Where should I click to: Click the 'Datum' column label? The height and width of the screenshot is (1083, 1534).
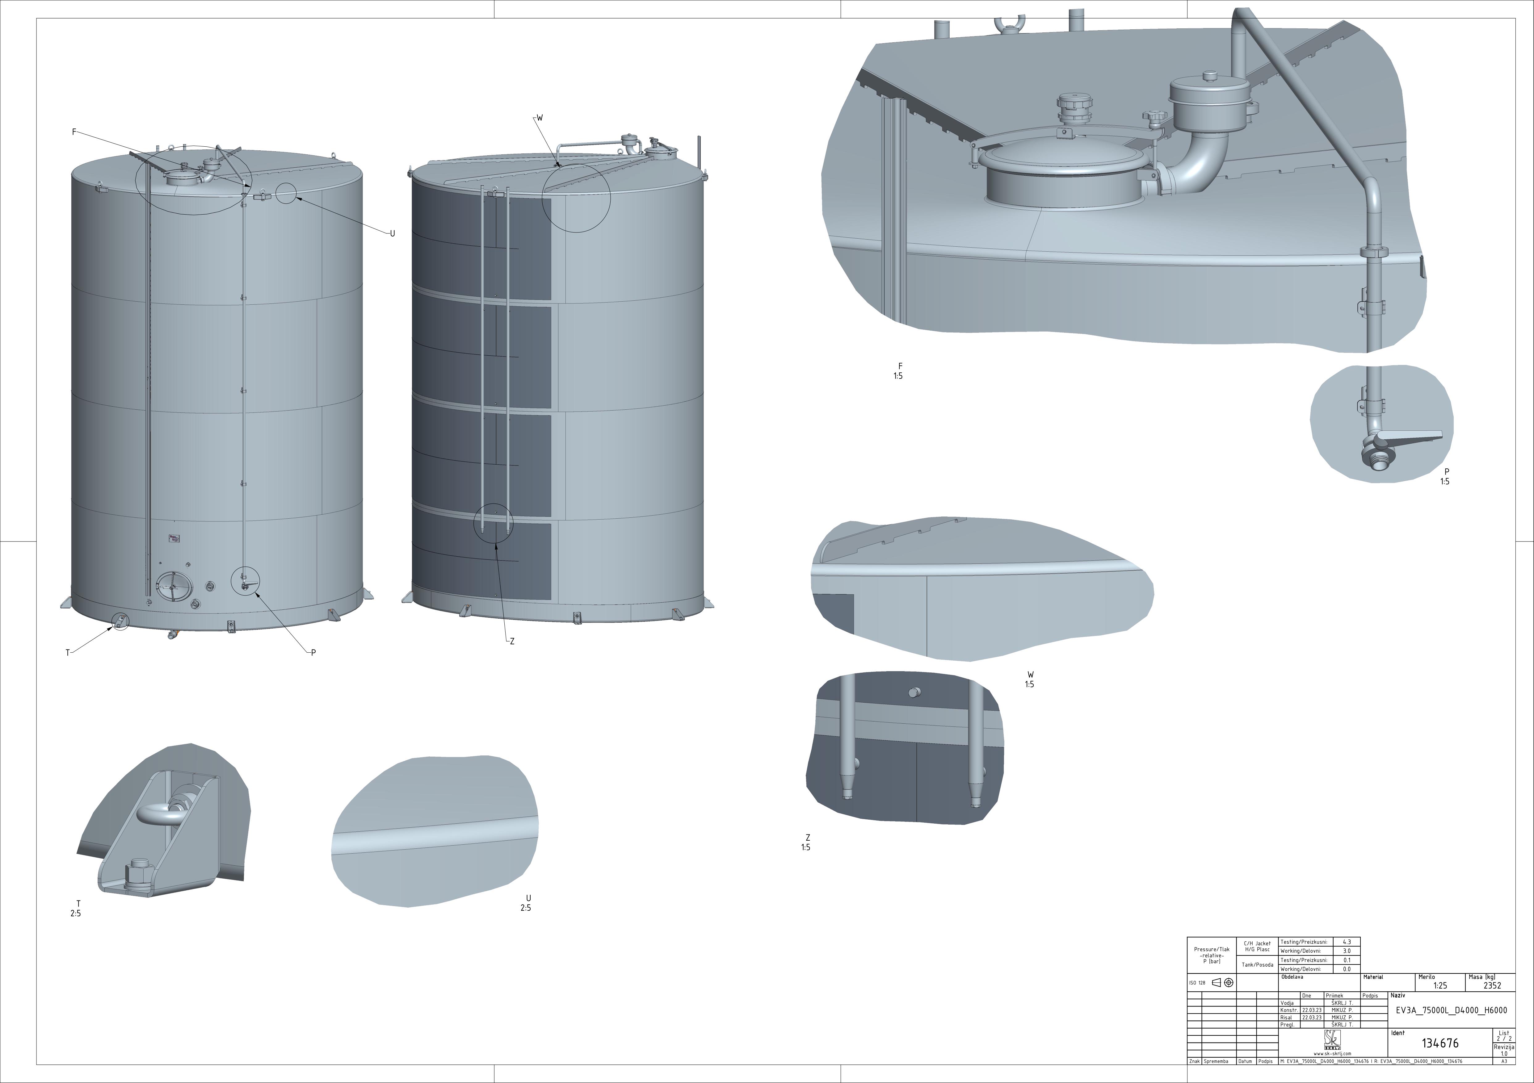click(1245, 1061)
